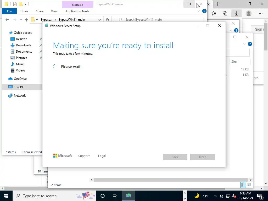This screenshot has width=268, height=201.
Task: Show hidden system tray icons
Action: click(215, 196)
